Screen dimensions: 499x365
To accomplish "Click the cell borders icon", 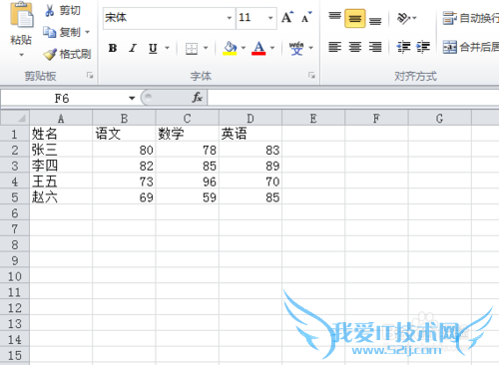I will pos(192,48).
